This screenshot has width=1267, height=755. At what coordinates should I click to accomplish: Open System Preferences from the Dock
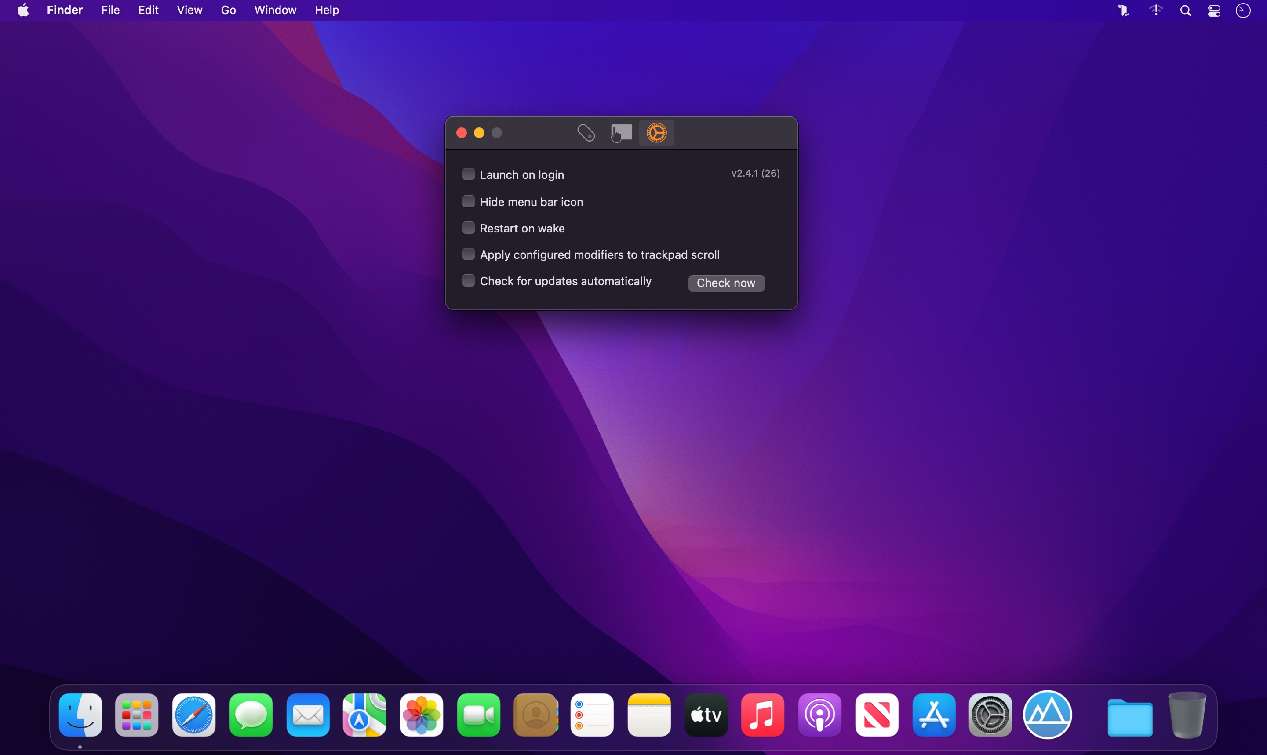click(990, 715)
